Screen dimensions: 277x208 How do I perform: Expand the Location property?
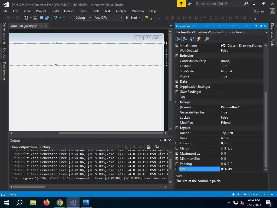(177, 143)
